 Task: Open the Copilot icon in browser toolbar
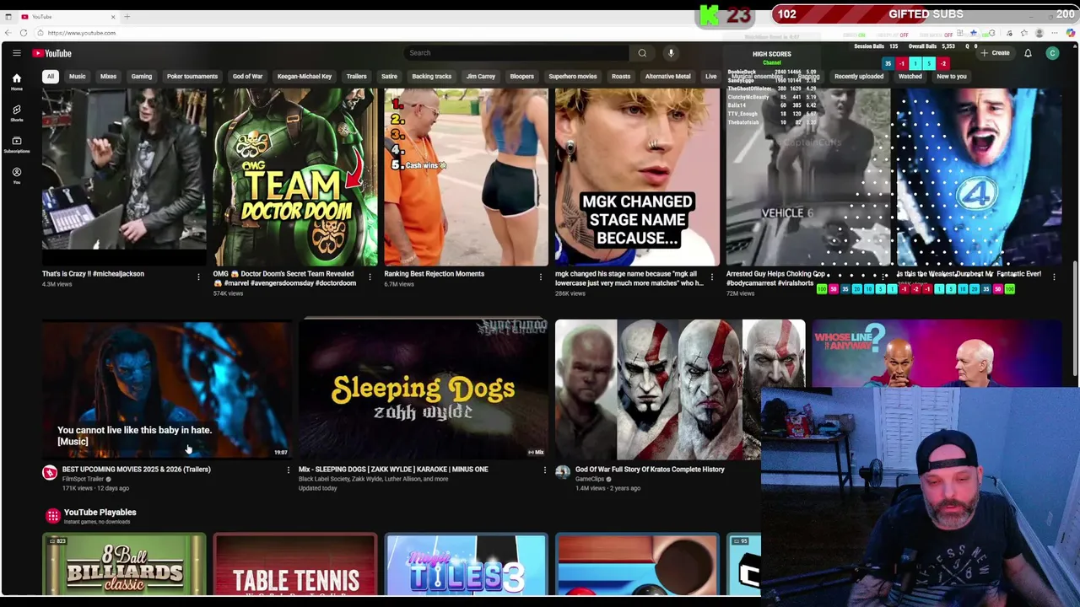1072,33
